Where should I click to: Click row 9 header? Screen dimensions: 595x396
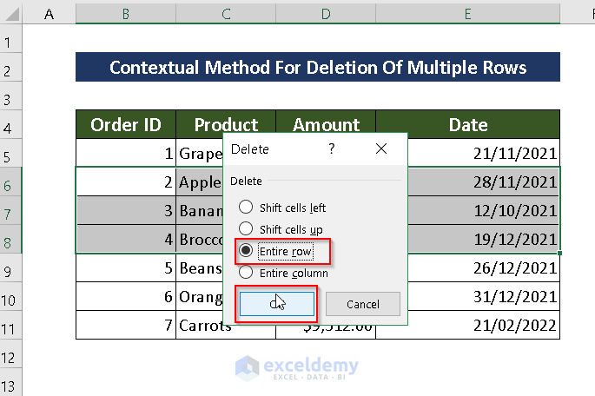click(10, 270)
